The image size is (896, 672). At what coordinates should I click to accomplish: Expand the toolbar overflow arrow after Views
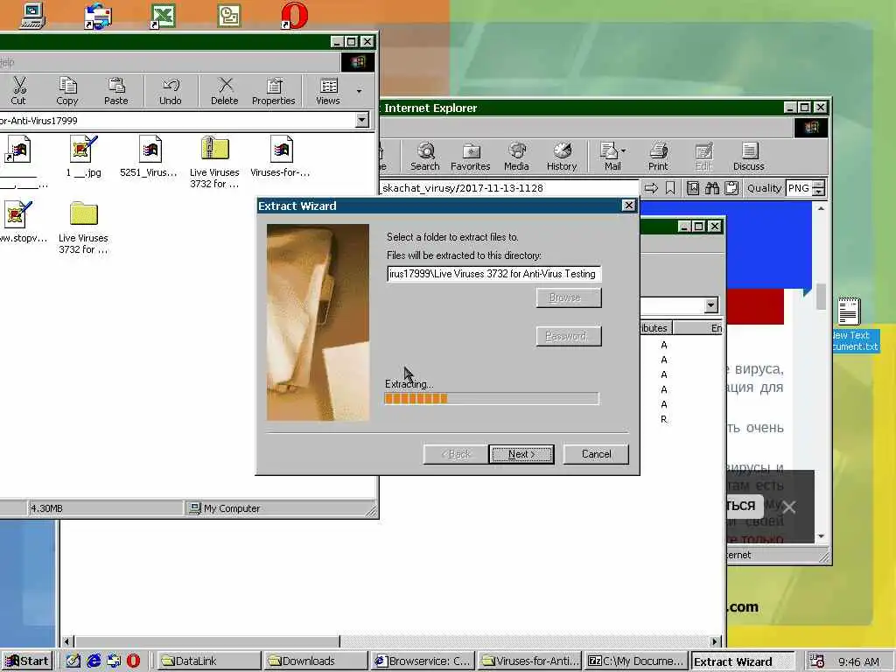tap(359, 91)
